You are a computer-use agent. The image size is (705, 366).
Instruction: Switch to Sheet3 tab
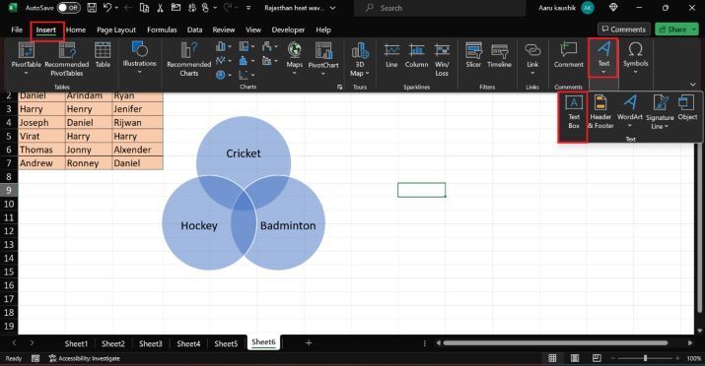tap(150, 343)
